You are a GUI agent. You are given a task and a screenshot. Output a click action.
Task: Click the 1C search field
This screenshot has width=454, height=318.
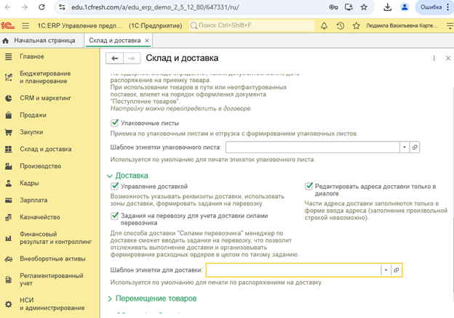252,25
